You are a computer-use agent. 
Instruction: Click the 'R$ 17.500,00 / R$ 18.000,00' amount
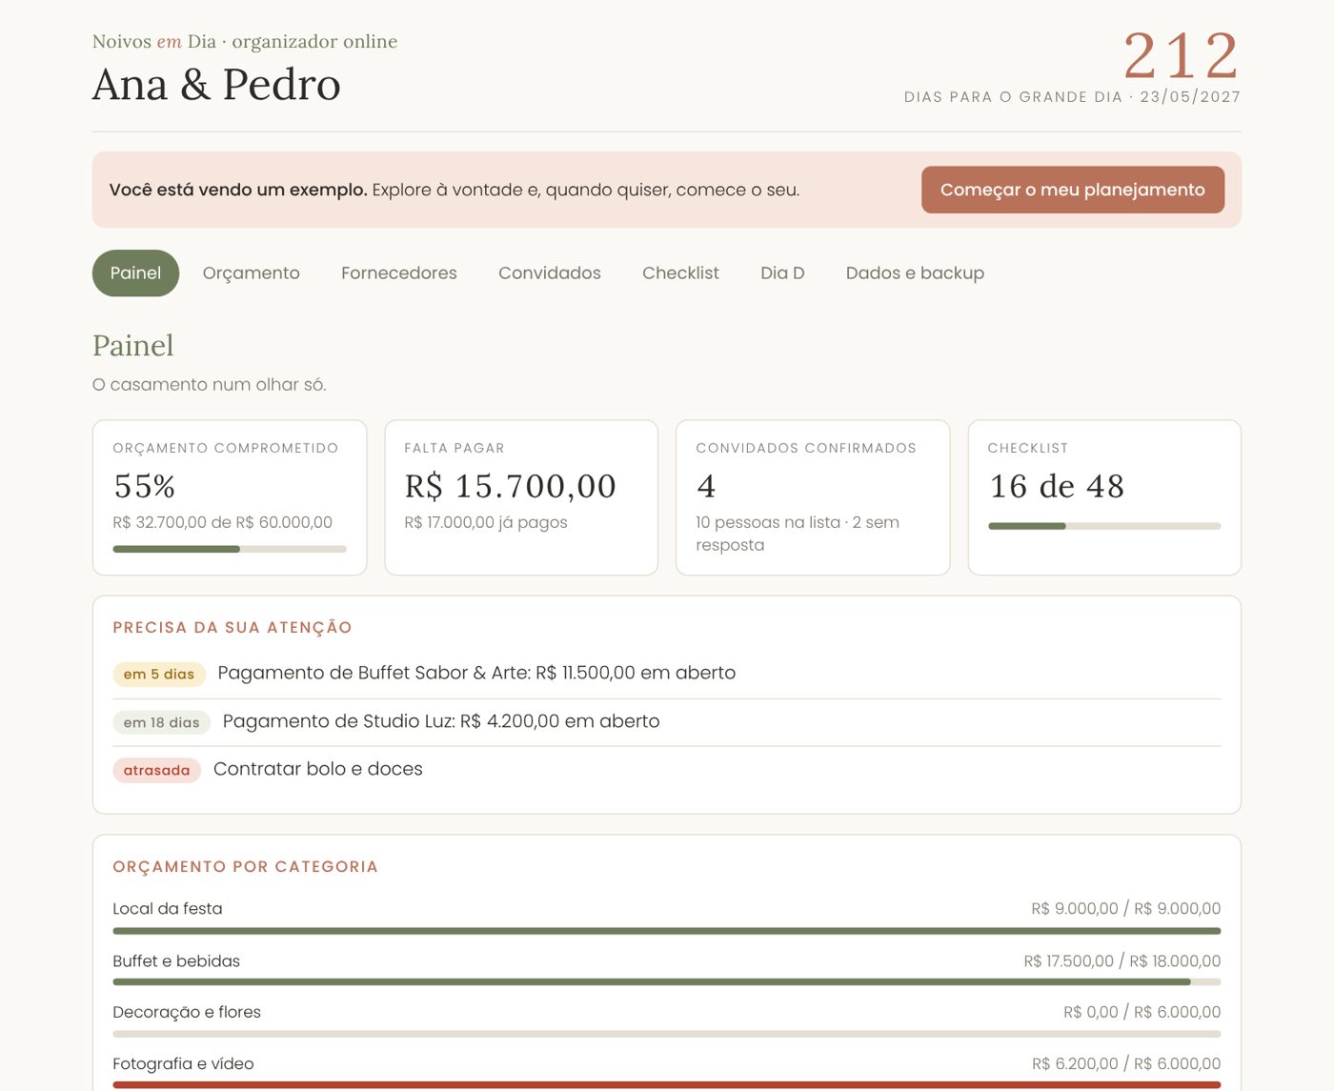[1122, 961]
